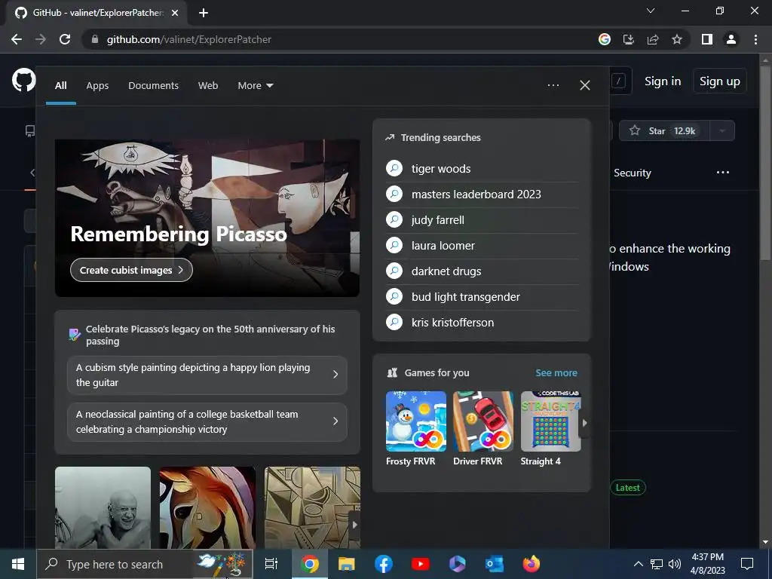772x579 pixels.
Task: Open the notification center icon
Action: tap(747, 564)
